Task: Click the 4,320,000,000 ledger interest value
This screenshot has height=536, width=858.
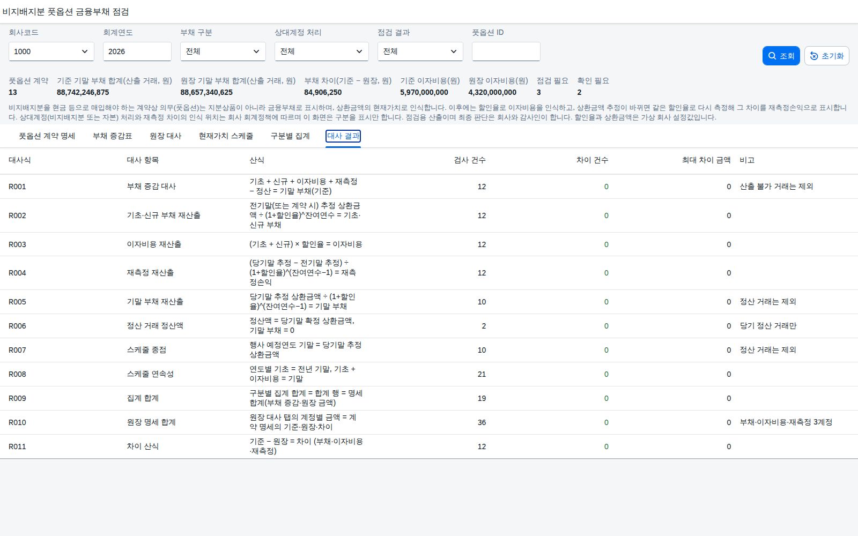Action: pyautogui.click(x=492, y=92)
